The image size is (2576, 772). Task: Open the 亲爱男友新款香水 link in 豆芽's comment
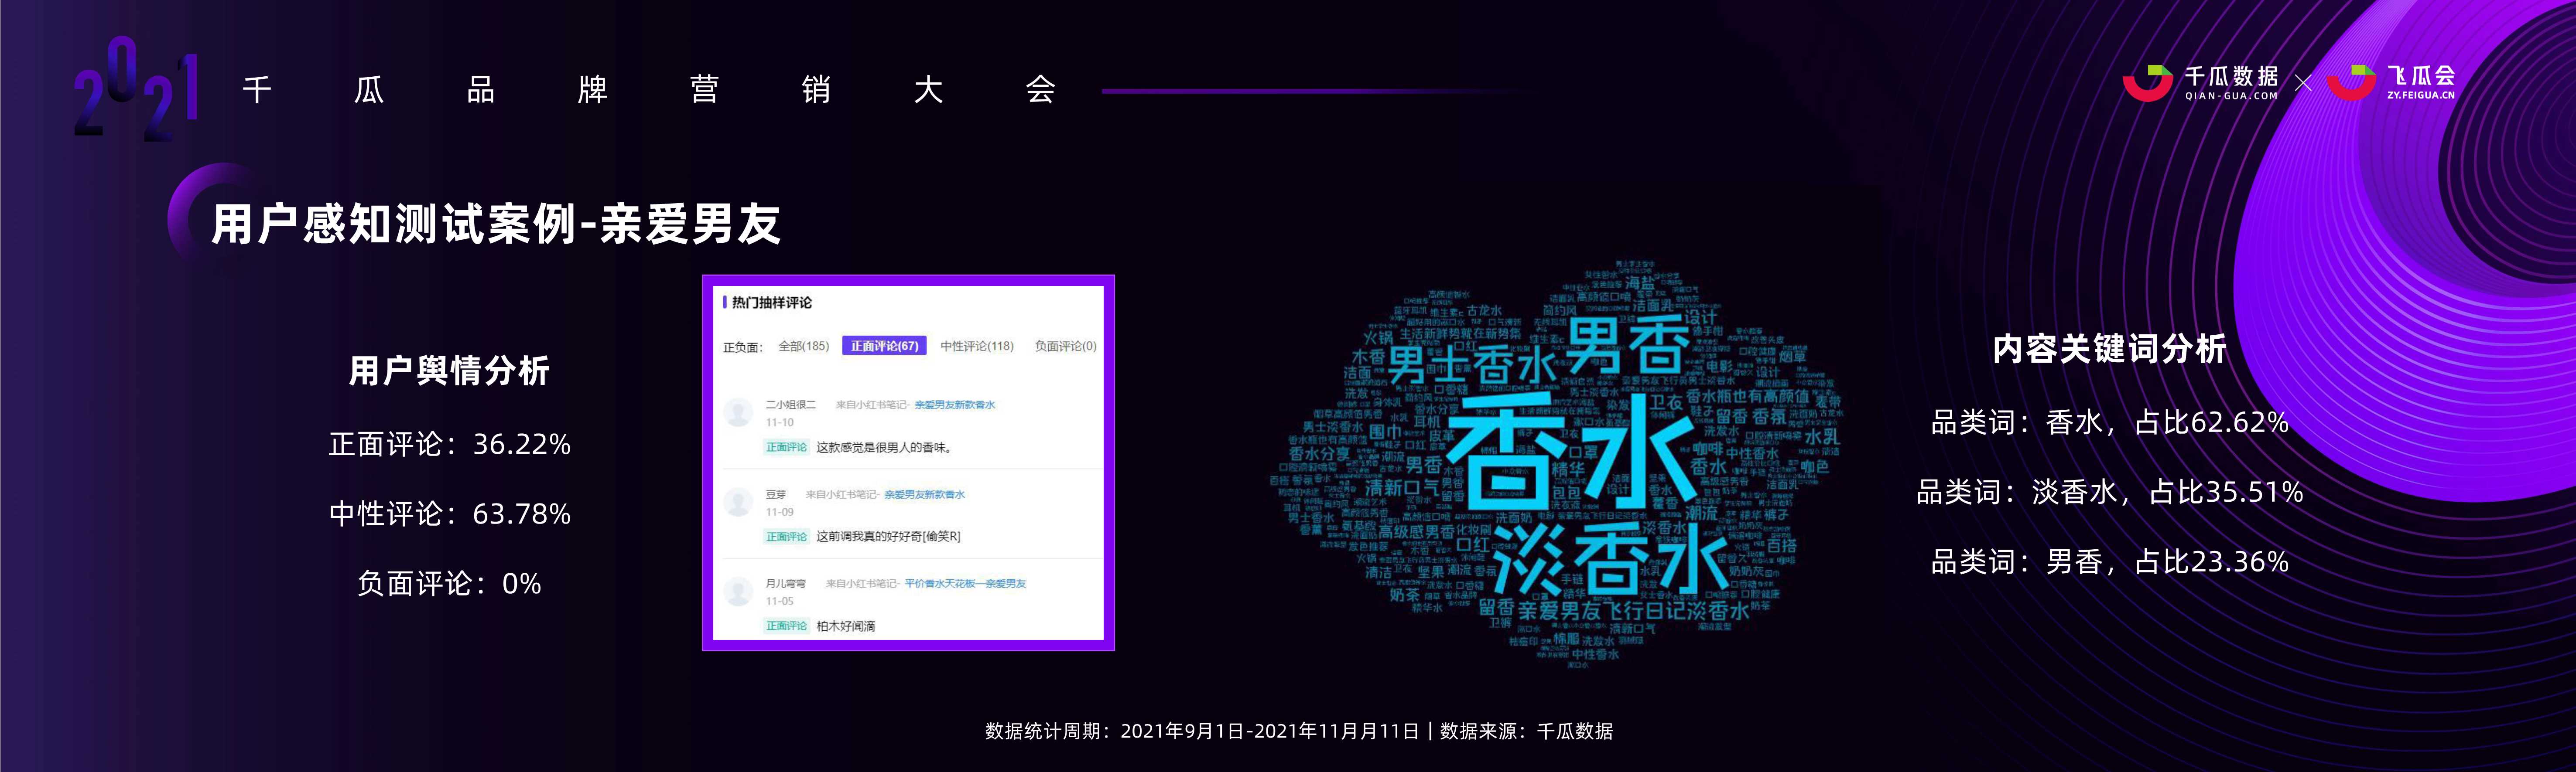(924, 494)
